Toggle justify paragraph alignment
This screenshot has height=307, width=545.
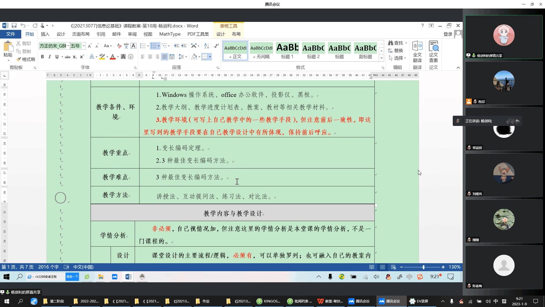(164, 57)
